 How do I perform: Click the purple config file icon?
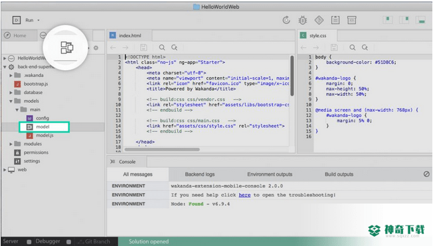coord(29,118)
